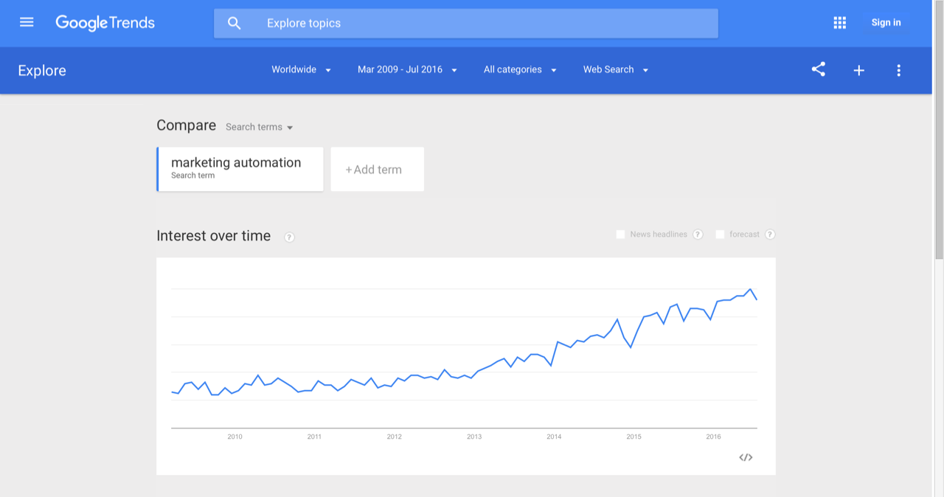This screenshot has height=497, width=944.
Task: Open the Web Search type dropdown
Action: pos(616,69)
